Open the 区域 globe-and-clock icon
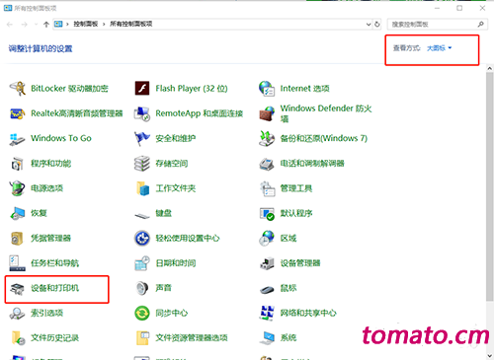494x360 pixels. [x=267, y=238]
